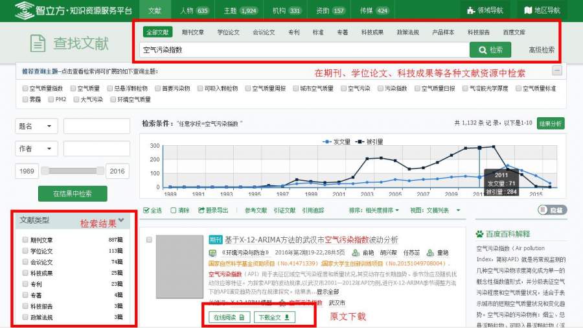
Task: Click the input field beside 题名
Action: tap(97, 126)
